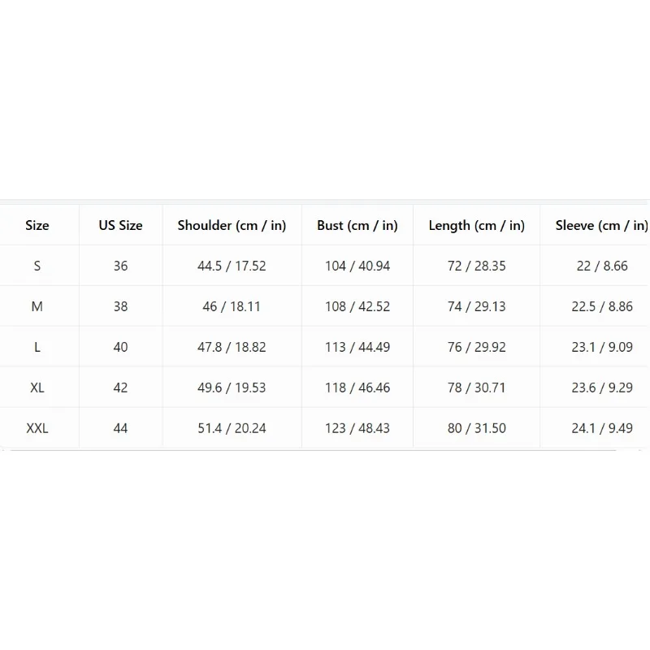Click US Size 44 cell
Viewport: 650px width, 650px height.
pyautogui.click(x=120, y=428)
